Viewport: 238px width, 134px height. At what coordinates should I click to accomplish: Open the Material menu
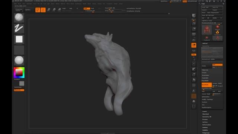pos(63,4)
